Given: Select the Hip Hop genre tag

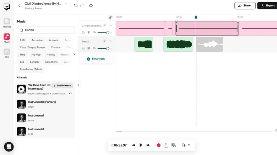Looking at the screenshot, I should click(36, 54).
